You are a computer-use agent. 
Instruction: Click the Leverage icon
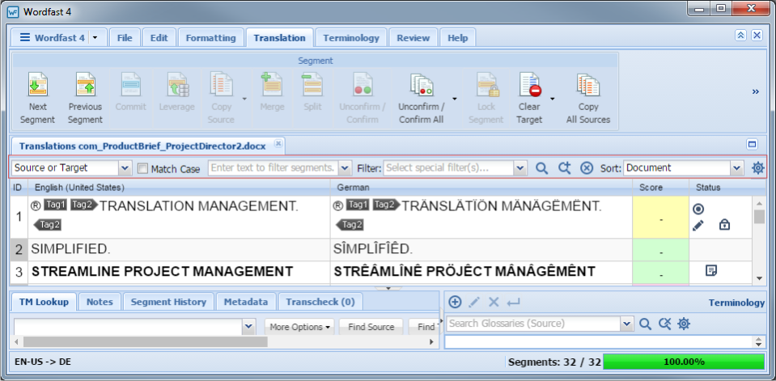click(x=176, y=84)
